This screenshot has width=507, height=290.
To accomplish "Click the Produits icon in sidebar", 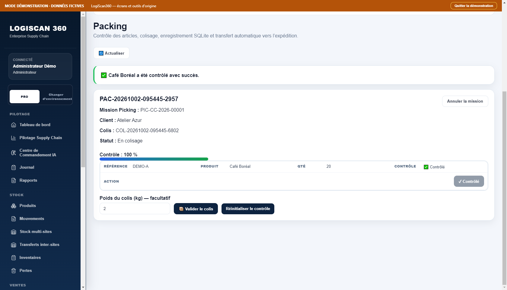I will 14,206.
